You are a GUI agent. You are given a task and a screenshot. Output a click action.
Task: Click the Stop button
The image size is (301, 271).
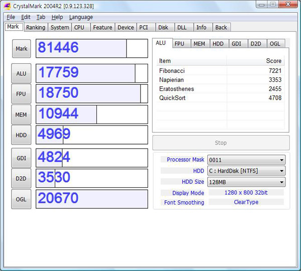coord(221,143)
